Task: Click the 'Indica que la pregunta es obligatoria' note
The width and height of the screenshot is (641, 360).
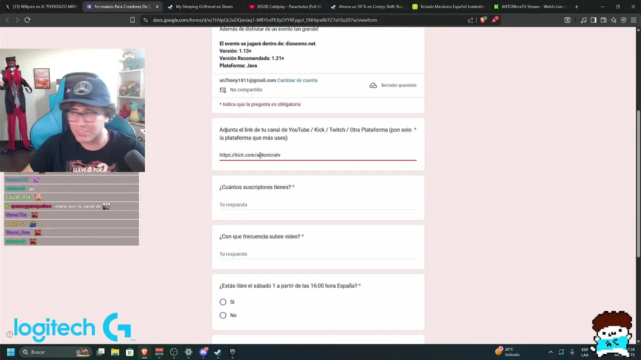Action: (260, 104)
